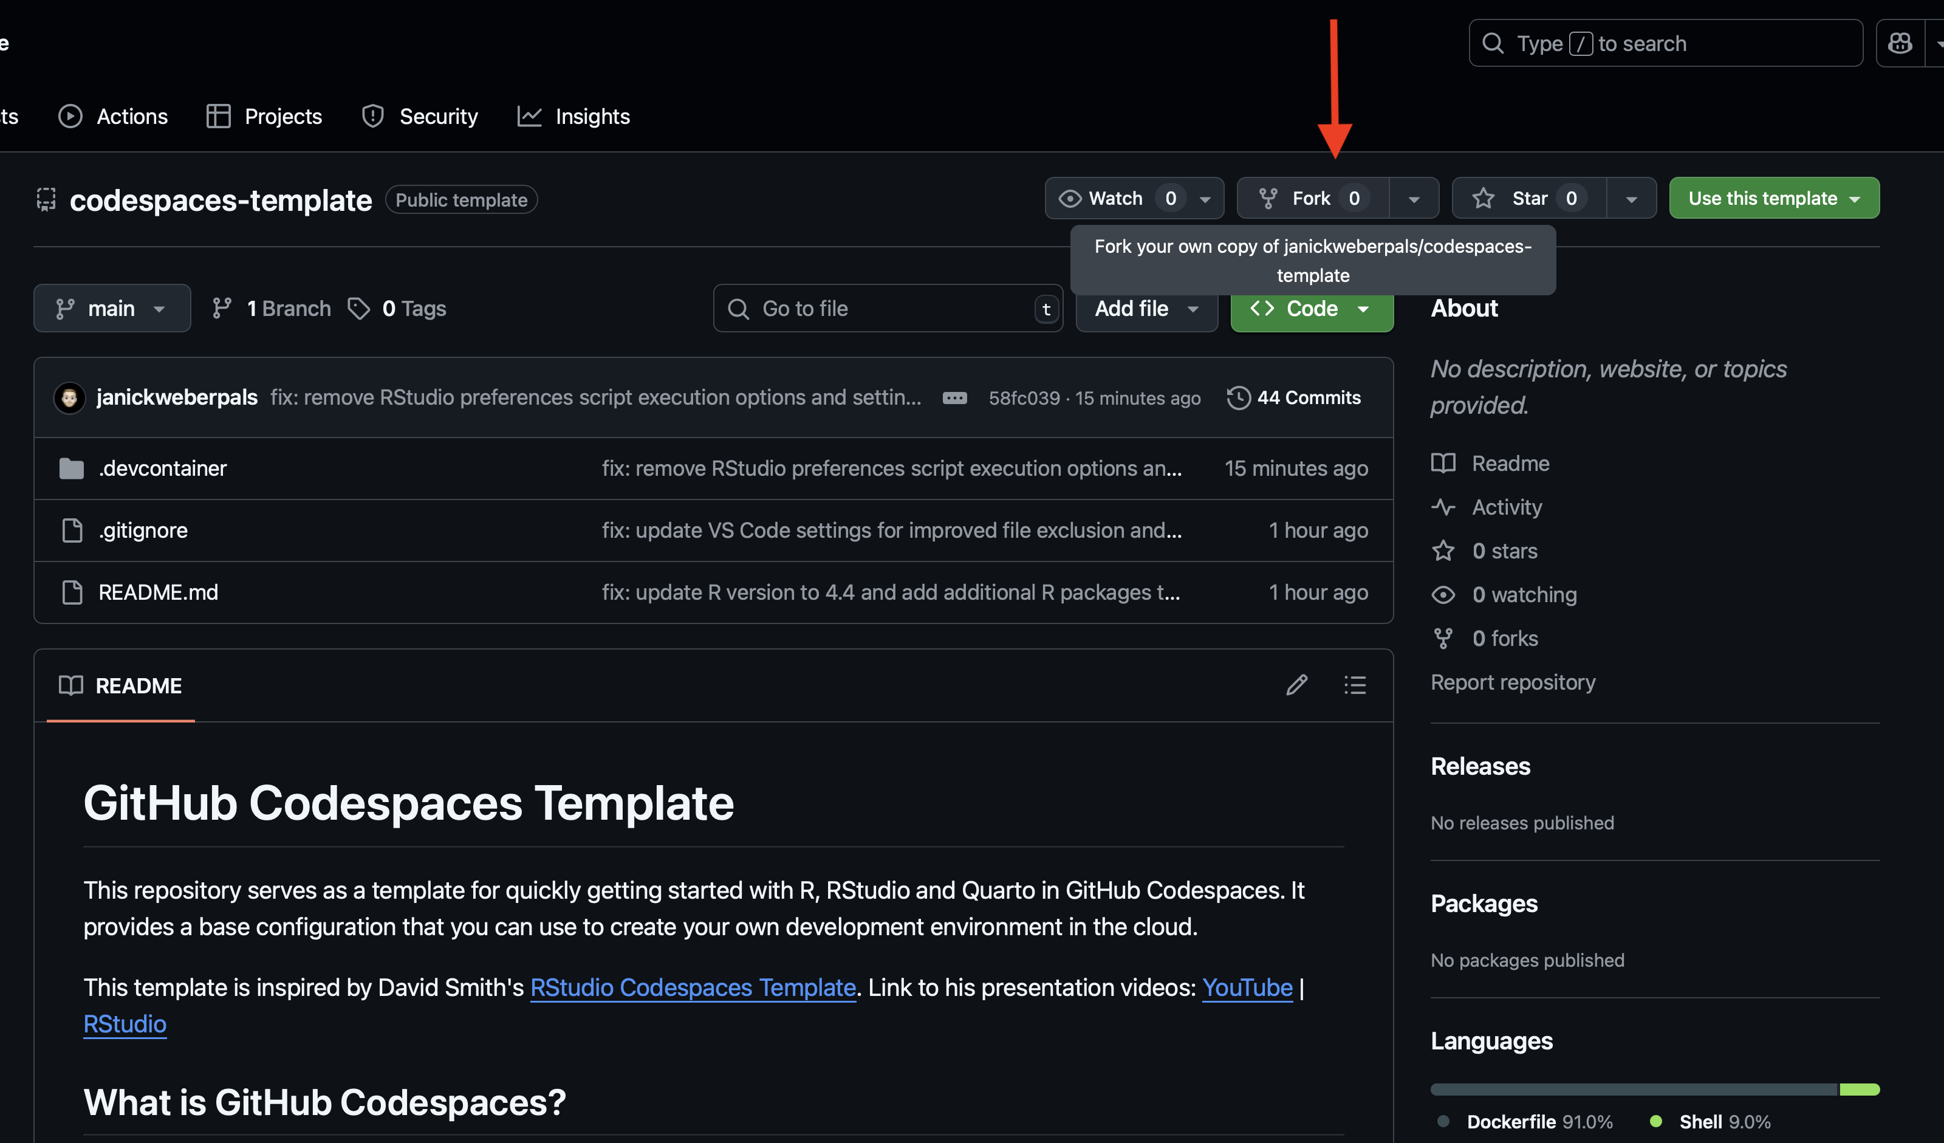Screen dimensions: 1944x1143
Task: Click the codespaces-template repository title
Action: point(221,200)
